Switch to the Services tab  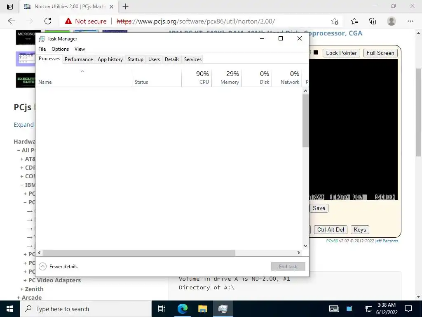tap(193, 59)
